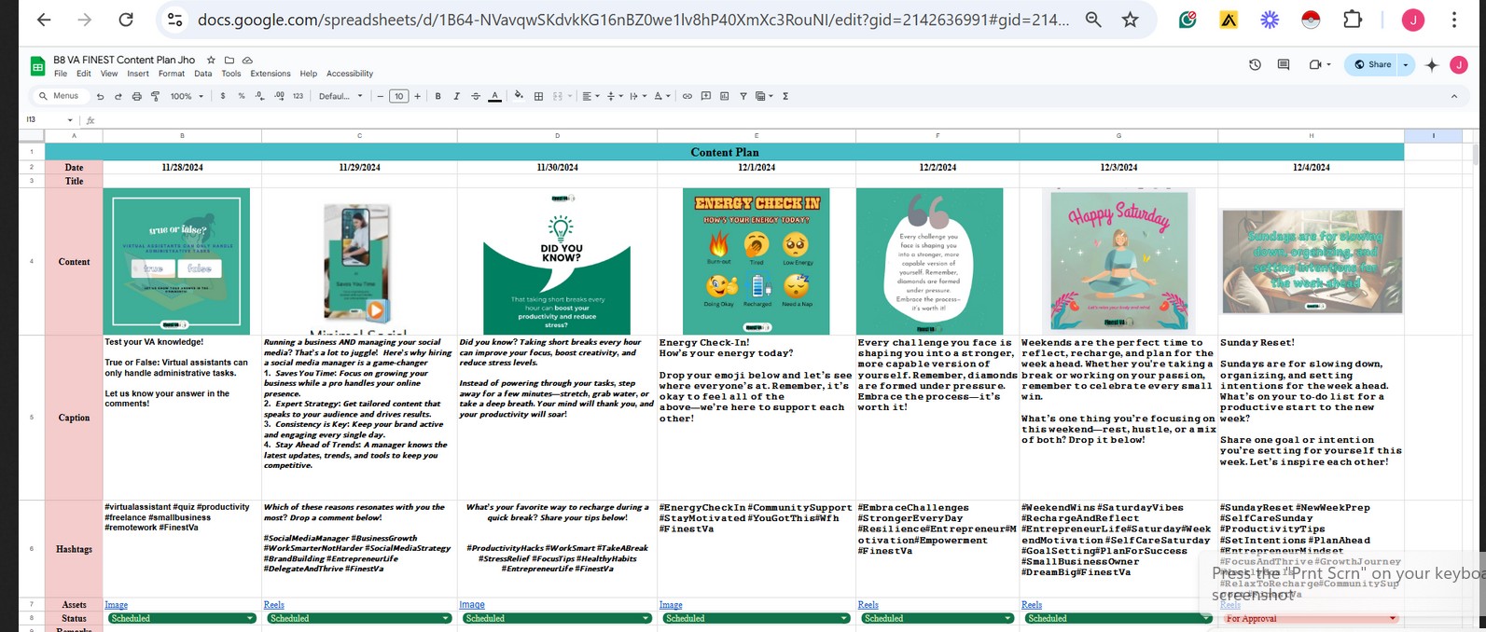Screen dimensions: 1486x632
Task: Insert a chart from the toolbar
Action: click(x=724, y=96)
